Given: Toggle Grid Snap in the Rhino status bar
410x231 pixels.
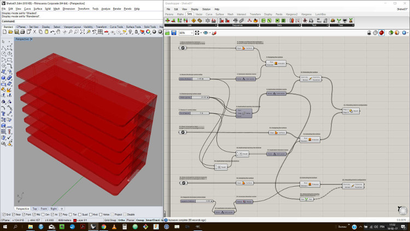Looking at the screenshot, I should tap(110, 220).
